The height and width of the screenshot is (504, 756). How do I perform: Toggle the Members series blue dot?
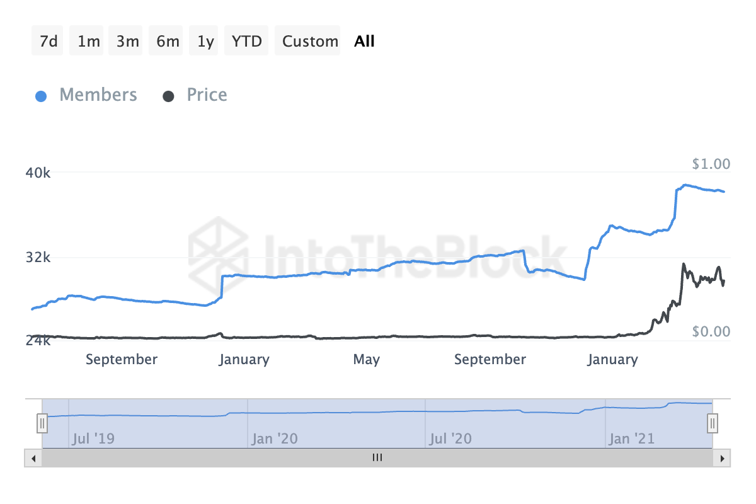42,96
